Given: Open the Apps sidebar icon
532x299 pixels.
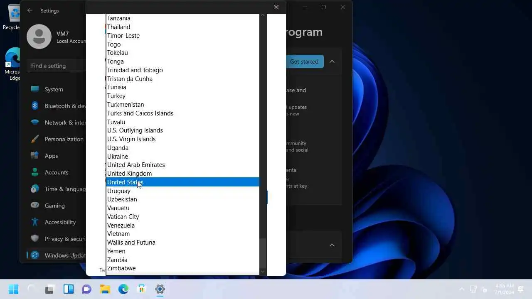Looking at the screenshot, I should pyautogui.click(x=35, y=156).
